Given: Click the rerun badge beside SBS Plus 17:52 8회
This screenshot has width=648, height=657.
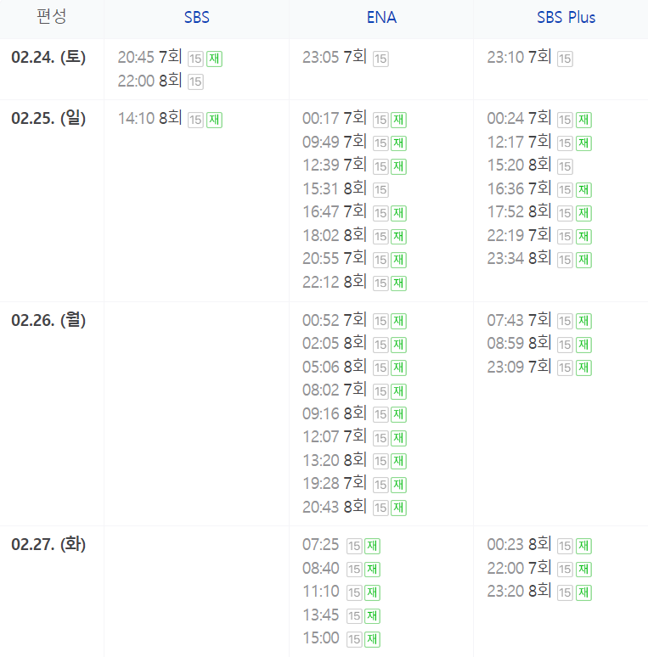Looking at the screenshot, I should pyautogui.click(x=583, y=213).
